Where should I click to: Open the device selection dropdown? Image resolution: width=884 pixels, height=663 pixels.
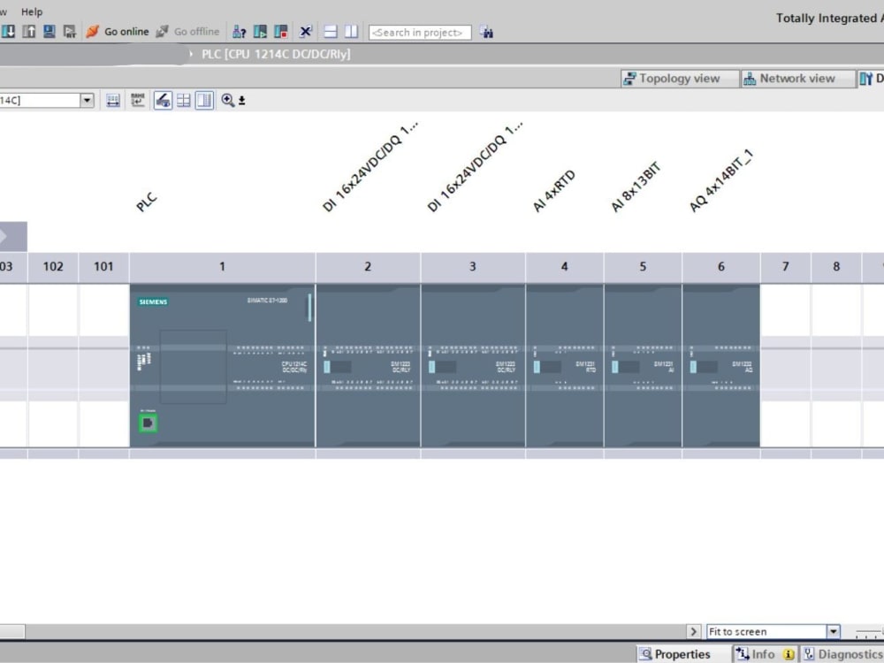(x=86, y=100)
